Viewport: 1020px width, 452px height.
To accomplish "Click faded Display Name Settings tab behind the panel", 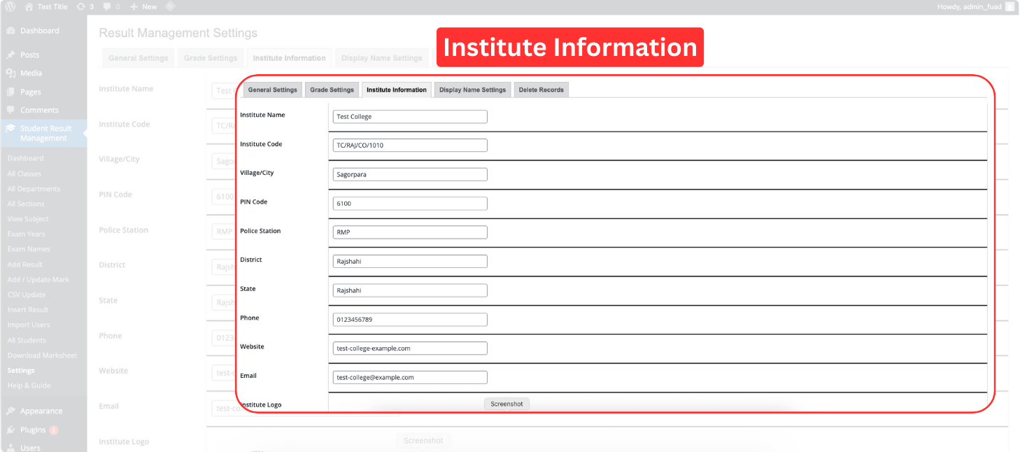I will [x=381, y=58].
